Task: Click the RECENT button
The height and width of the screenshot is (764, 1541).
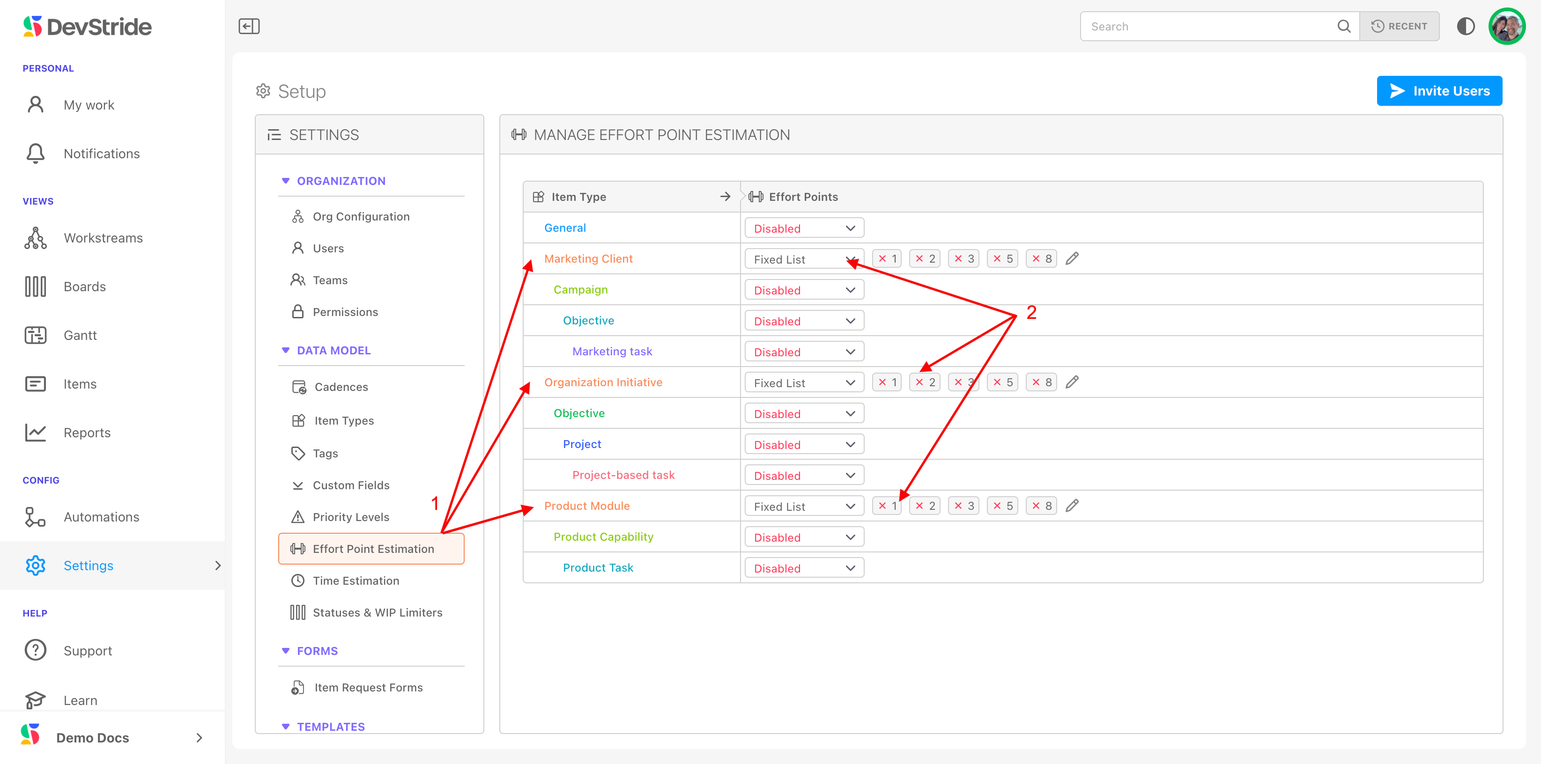Action: click(1399, 26)
